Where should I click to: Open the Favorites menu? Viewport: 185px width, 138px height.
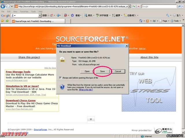click(x=24, y=11)
